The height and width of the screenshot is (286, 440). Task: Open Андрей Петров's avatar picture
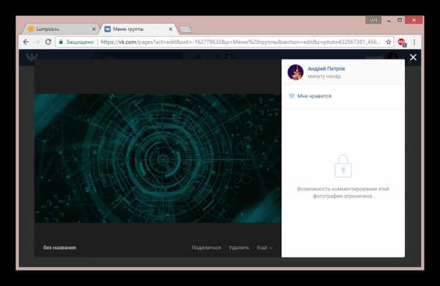click(x=296, y=72)
